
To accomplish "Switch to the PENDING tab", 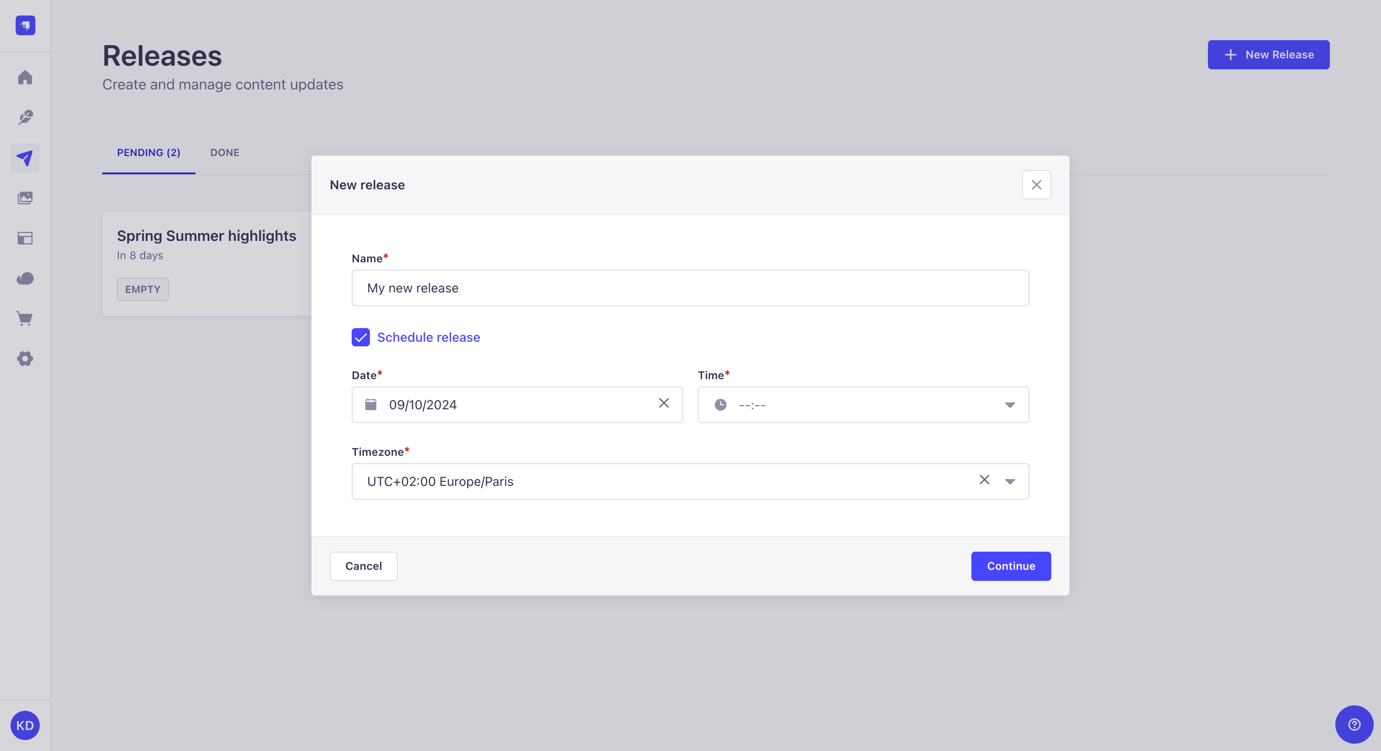I will point(149,151).
